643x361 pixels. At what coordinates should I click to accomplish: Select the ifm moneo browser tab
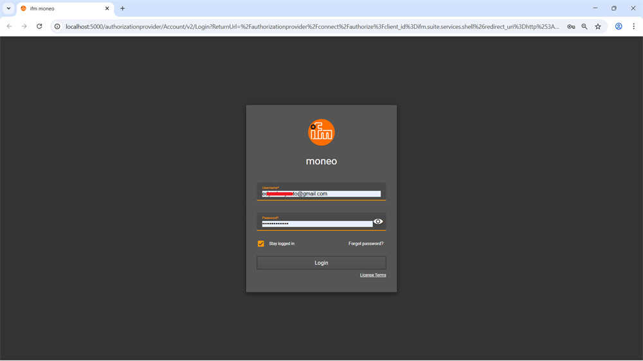coord(65,8)
